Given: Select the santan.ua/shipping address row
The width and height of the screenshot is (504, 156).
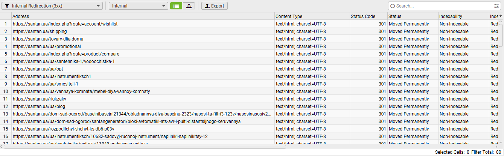Looking at the screenshot, I should coord(40,31).
